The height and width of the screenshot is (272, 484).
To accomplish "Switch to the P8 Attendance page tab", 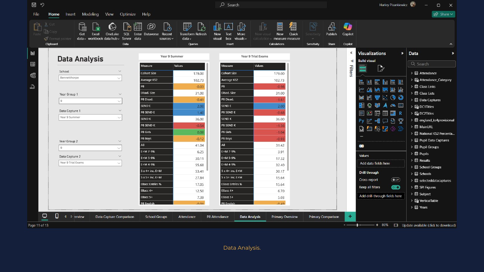I will pos(218,217).
